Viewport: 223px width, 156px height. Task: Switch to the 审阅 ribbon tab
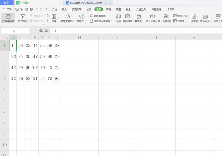click(x=109, y=9)
